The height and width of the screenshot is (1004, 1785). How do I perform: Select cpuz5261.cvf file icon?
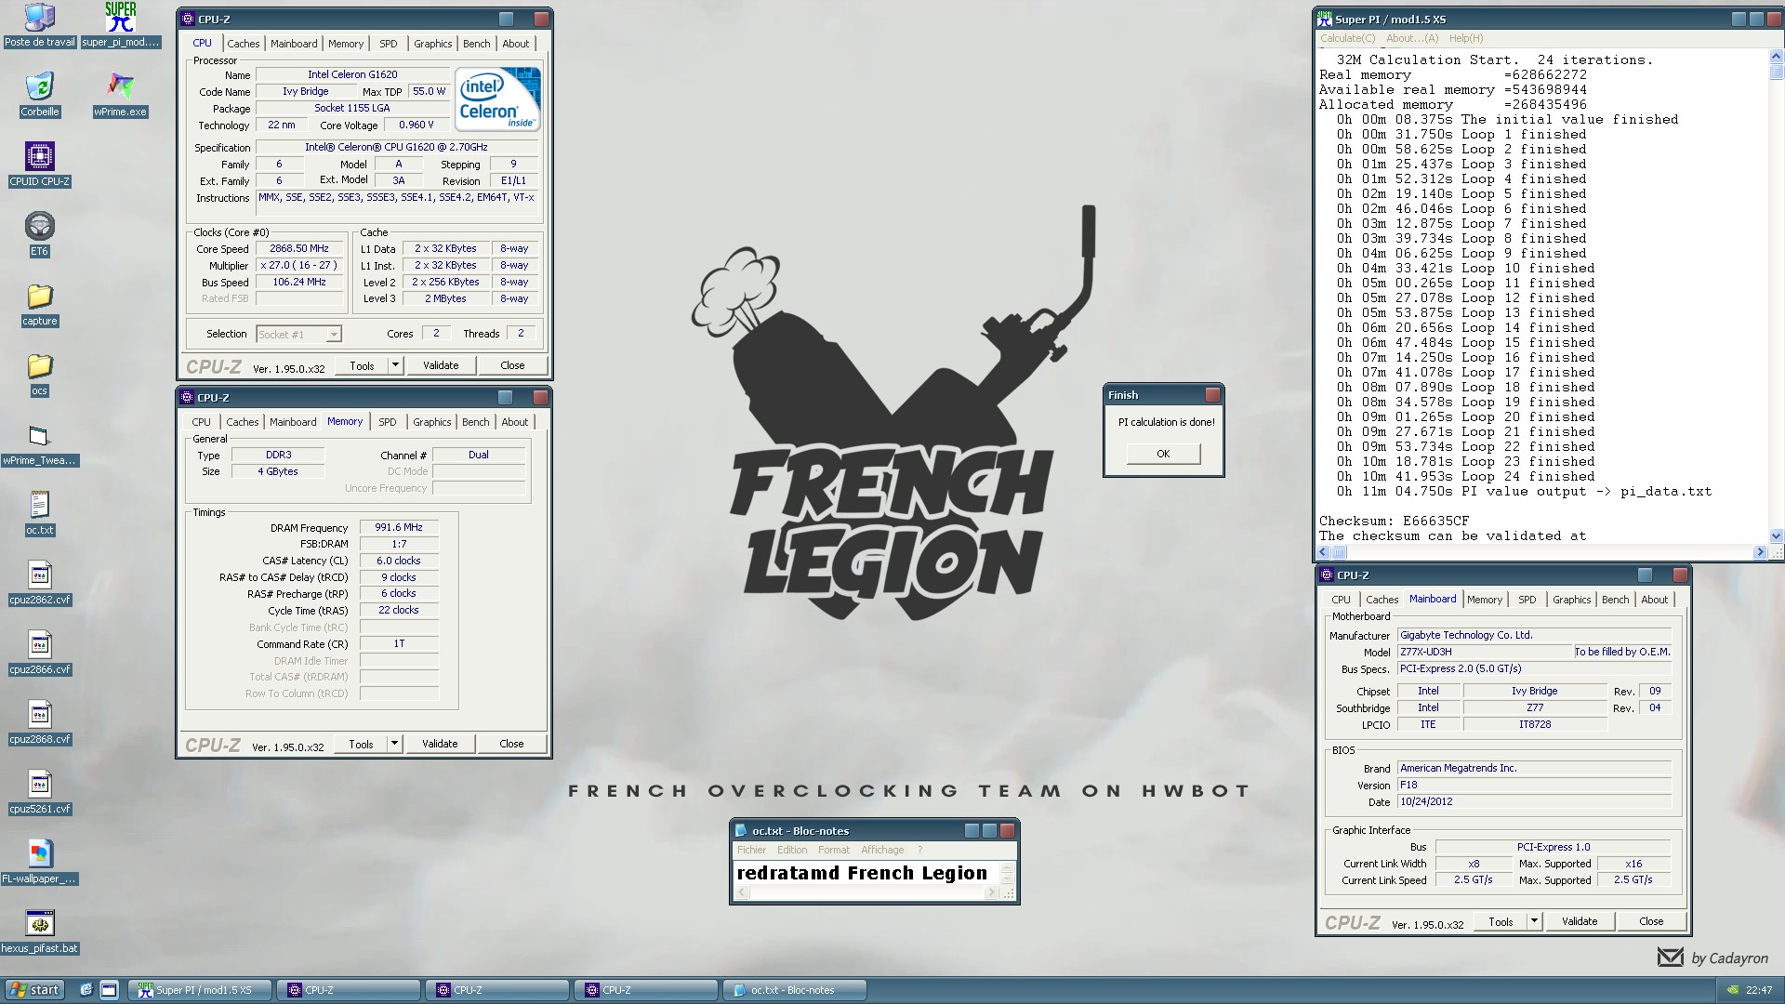coord(39,792)
